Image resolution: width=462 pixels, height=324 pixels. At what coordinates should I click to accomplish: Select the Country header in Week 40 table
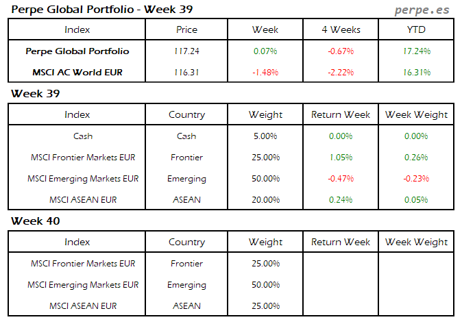[186, 242]
